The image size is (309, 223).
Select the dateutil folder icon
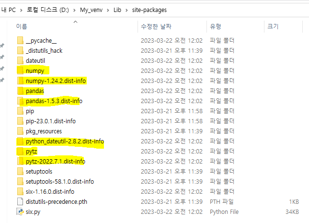point(20,60)
